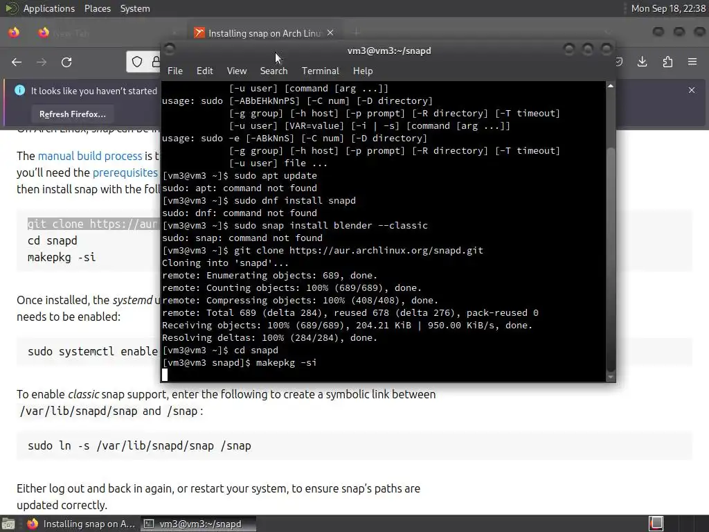
Task: Click terminal line 'Resolving deltas: 100% (284/284), done.'
Action: point(269,338)
